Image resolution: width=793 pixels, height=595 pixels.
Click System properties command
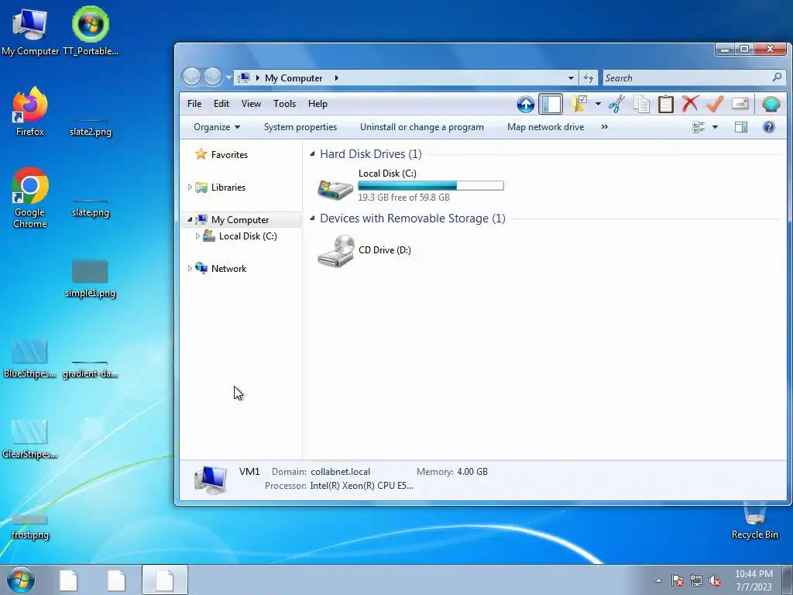pos(300,127)
